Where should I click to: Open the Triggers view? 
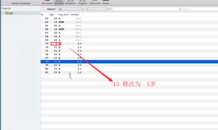[x=82, y=3]
